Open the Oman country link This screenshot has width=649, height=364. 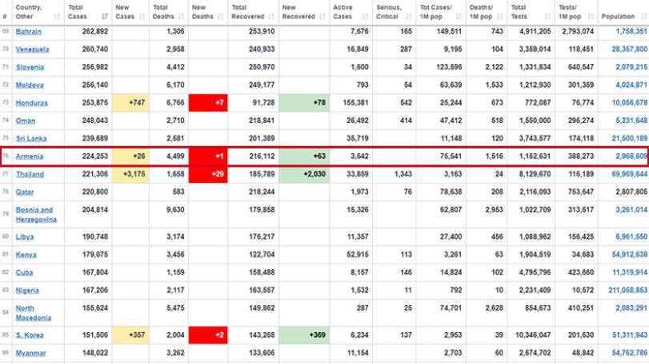[26, 121]
